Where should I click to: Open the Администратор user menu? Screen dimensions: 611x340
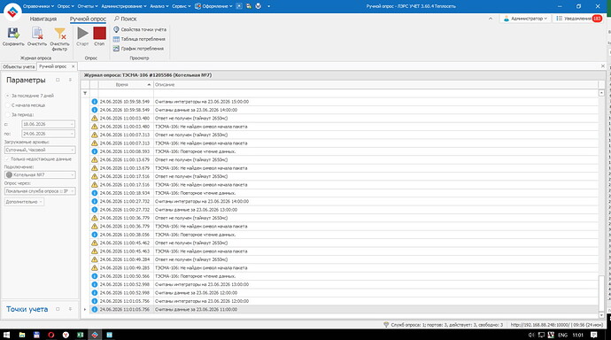[525, 19]
